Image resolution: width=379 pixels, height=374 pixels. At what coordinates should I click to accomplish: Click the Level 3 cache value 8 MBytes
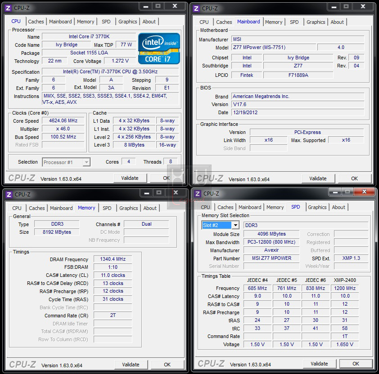pyautogui.click(x=135, y=145)
